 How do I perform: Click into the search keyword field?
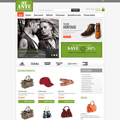(x=55, y=10)
